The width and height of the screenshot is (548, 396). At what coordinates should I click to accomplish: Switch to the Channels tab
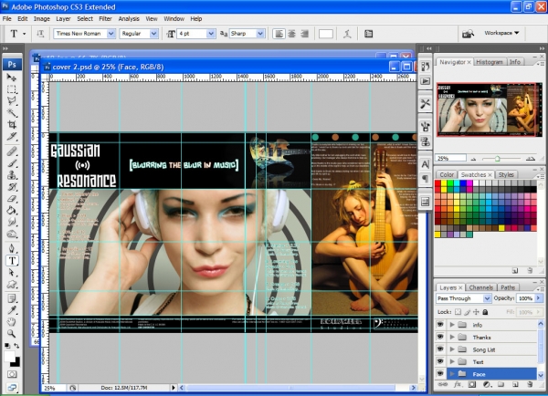click(x=481, y=287)
